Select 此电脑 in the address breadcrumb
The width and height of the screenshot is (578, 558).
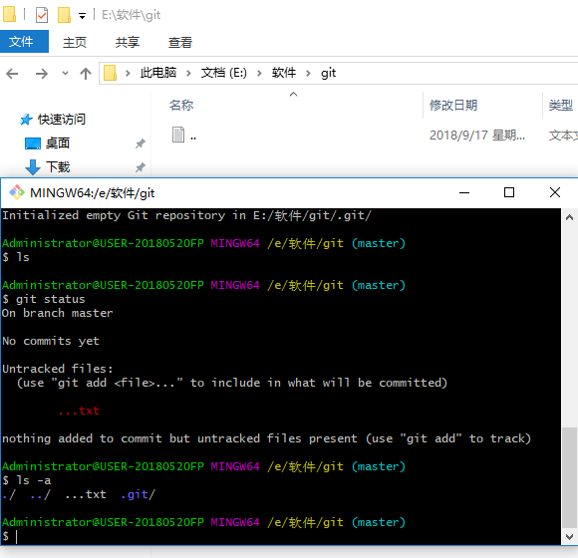tap(158, 73)
